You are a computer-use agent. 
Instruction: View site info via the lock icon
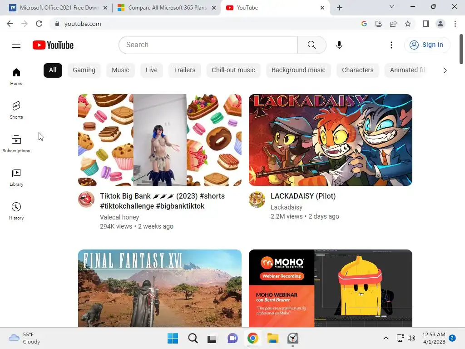click(x=57, y=24)
